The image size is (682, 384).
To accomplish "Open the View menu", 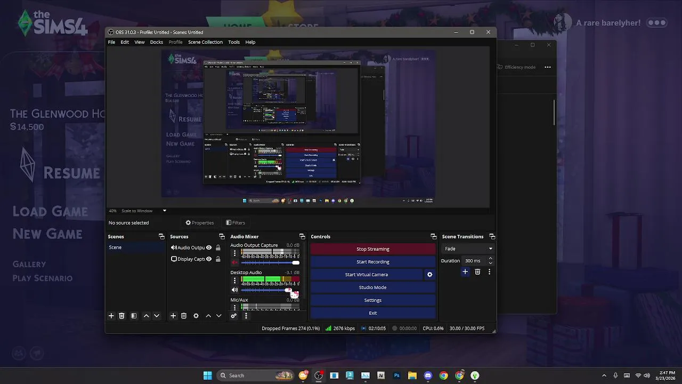I will (x=139, y=42).
